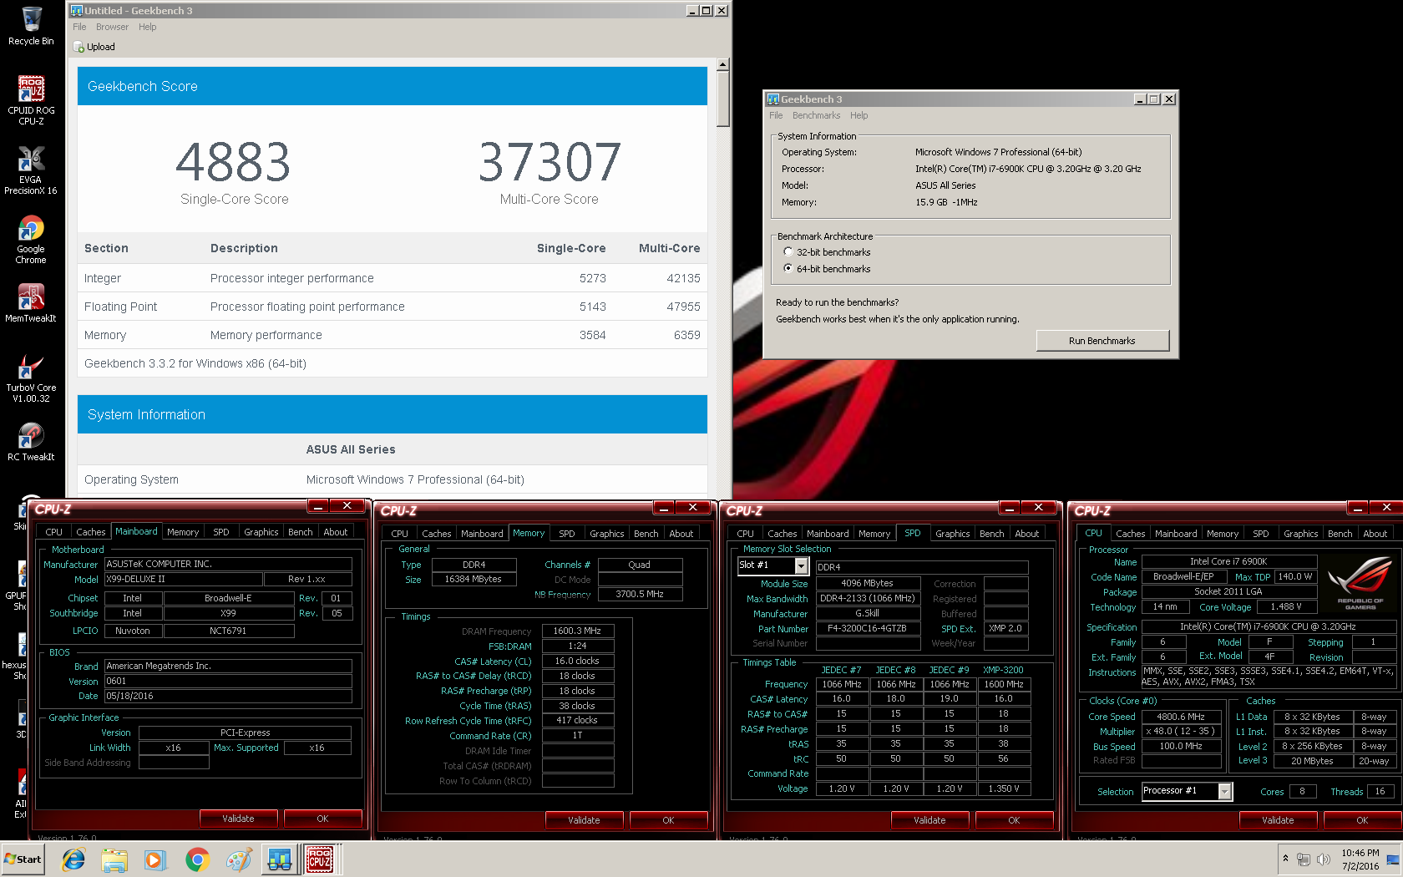
Task: Open Windows Media Player from the taskbar
Action: (155, 859)
